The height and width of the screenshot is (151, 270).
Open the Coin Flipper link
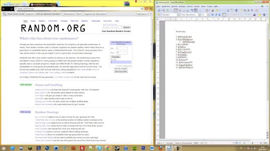(x=40, y=96)
